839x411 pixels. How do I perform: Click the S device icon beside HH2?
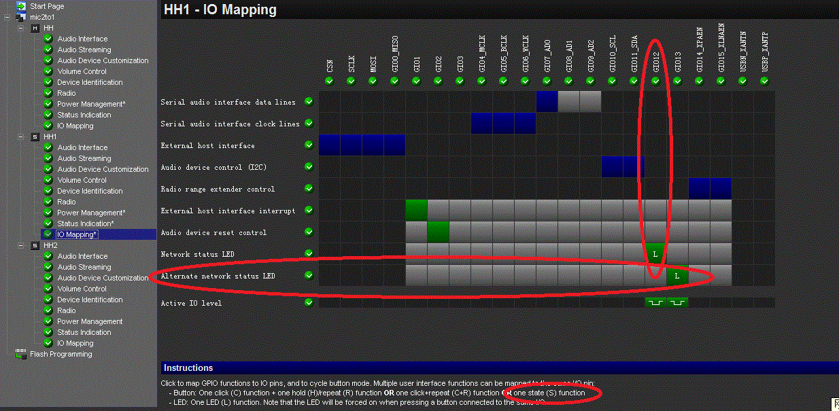point(35,245)
